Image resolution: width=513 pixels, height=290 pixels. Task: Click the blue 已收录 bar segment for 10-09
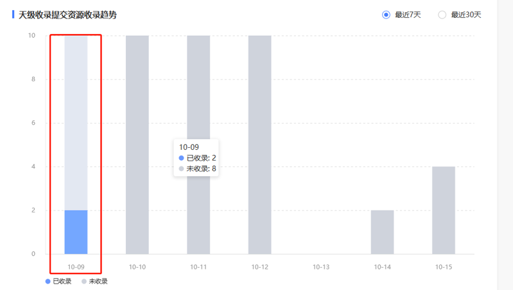tap(76, 232)
